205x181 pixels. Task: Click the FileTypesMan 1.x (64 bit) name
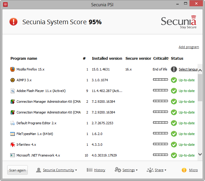(x=35, y=134)
